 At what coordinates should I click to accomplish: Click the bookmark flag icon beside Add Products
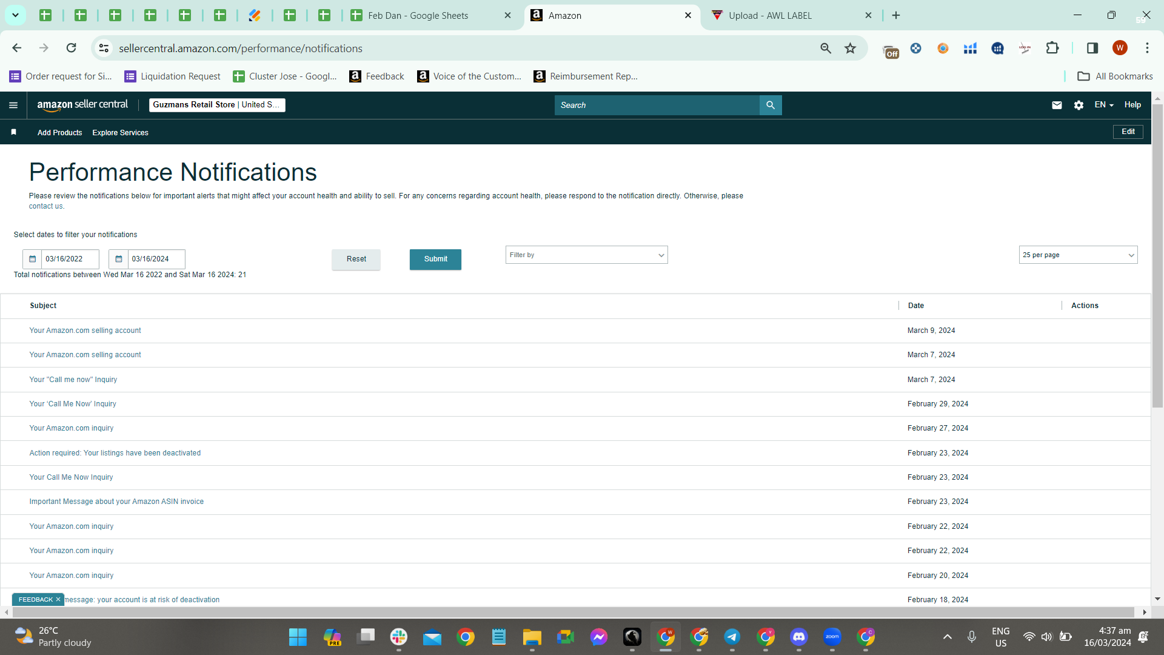pos(13,132)
